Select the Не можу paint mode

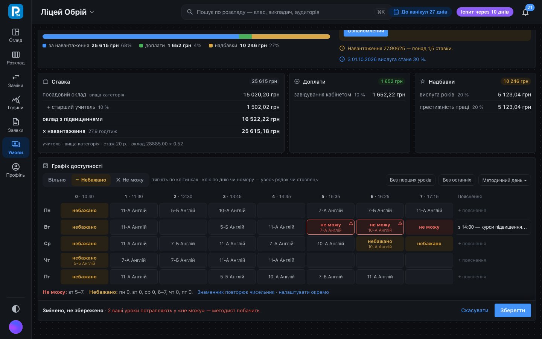pos(130,180)
